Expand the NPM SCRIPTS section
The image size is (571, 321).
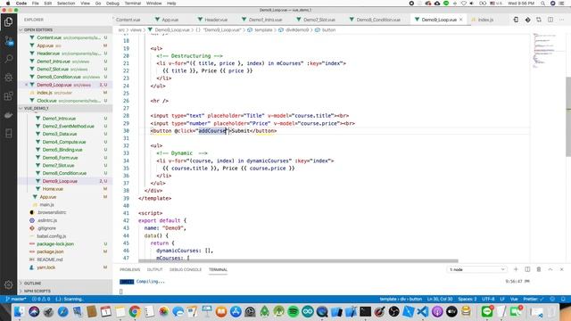tap(65, 292)
